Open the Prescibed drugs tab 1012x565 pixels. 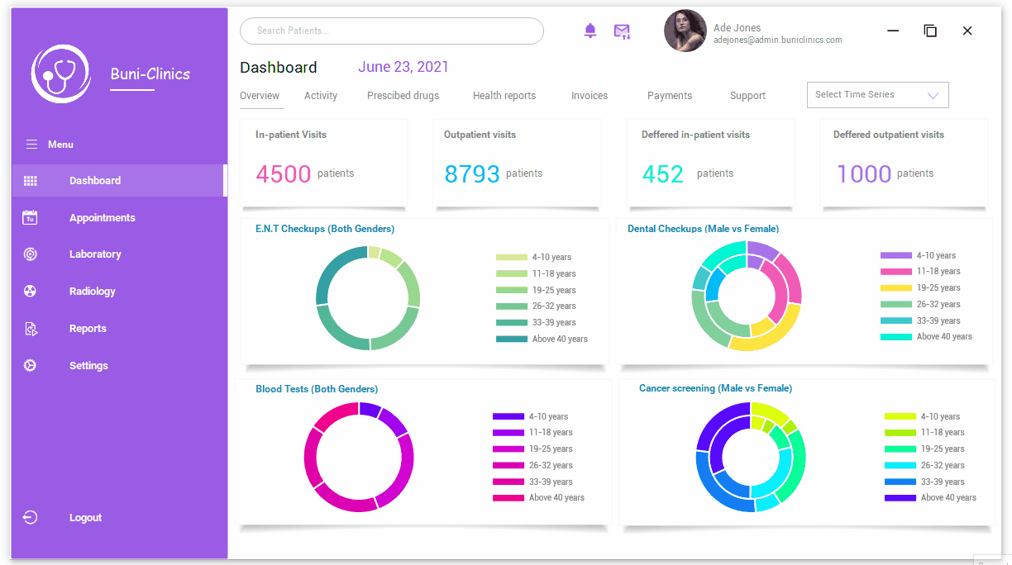click(x=403, y=96)
